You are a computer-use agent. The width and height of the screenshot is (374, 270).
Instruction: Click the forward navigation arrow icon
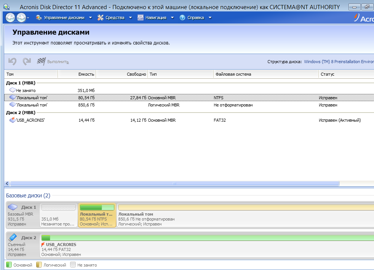21,17
